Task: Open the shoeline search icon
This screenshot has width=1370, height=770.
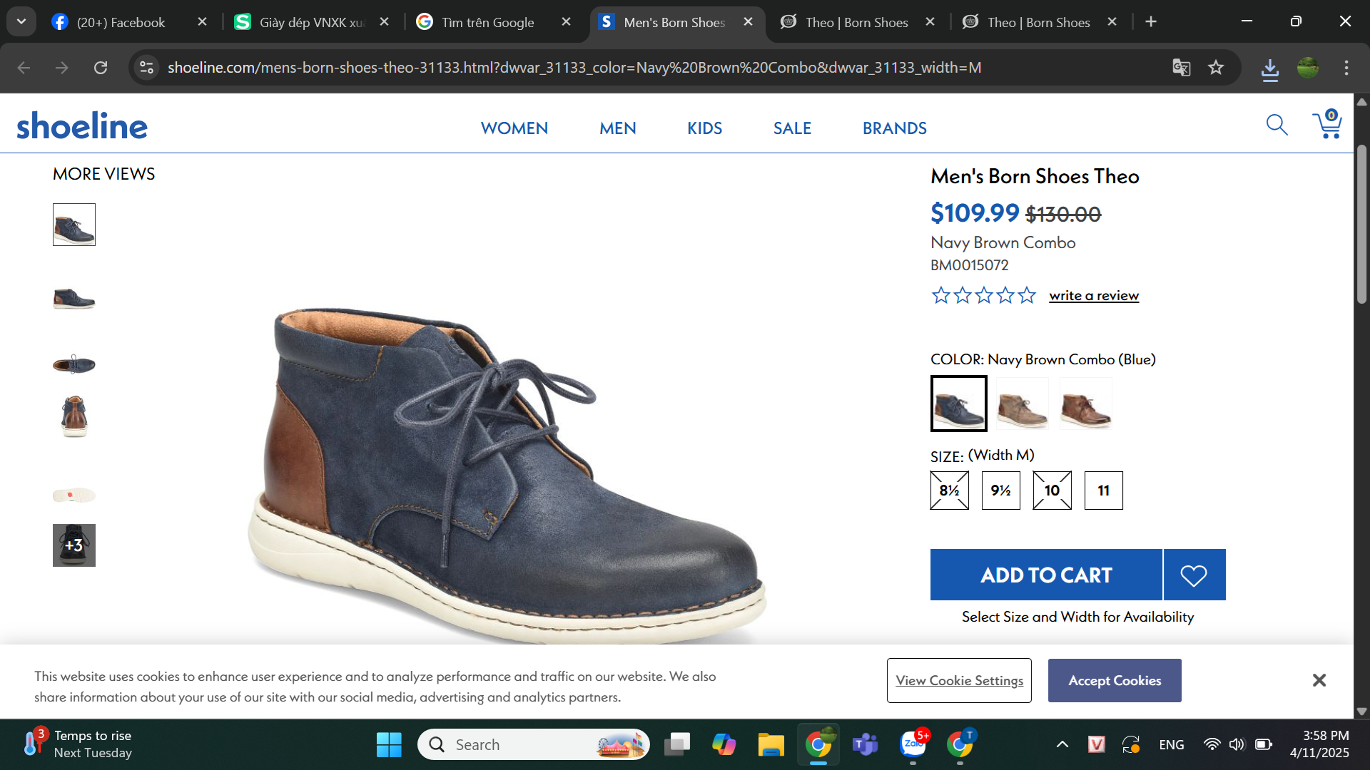Action: [1277, 125]
